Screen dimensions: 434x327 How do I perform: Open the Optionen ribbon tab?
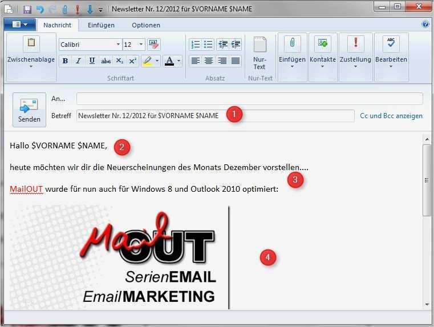tap(146, 25)
